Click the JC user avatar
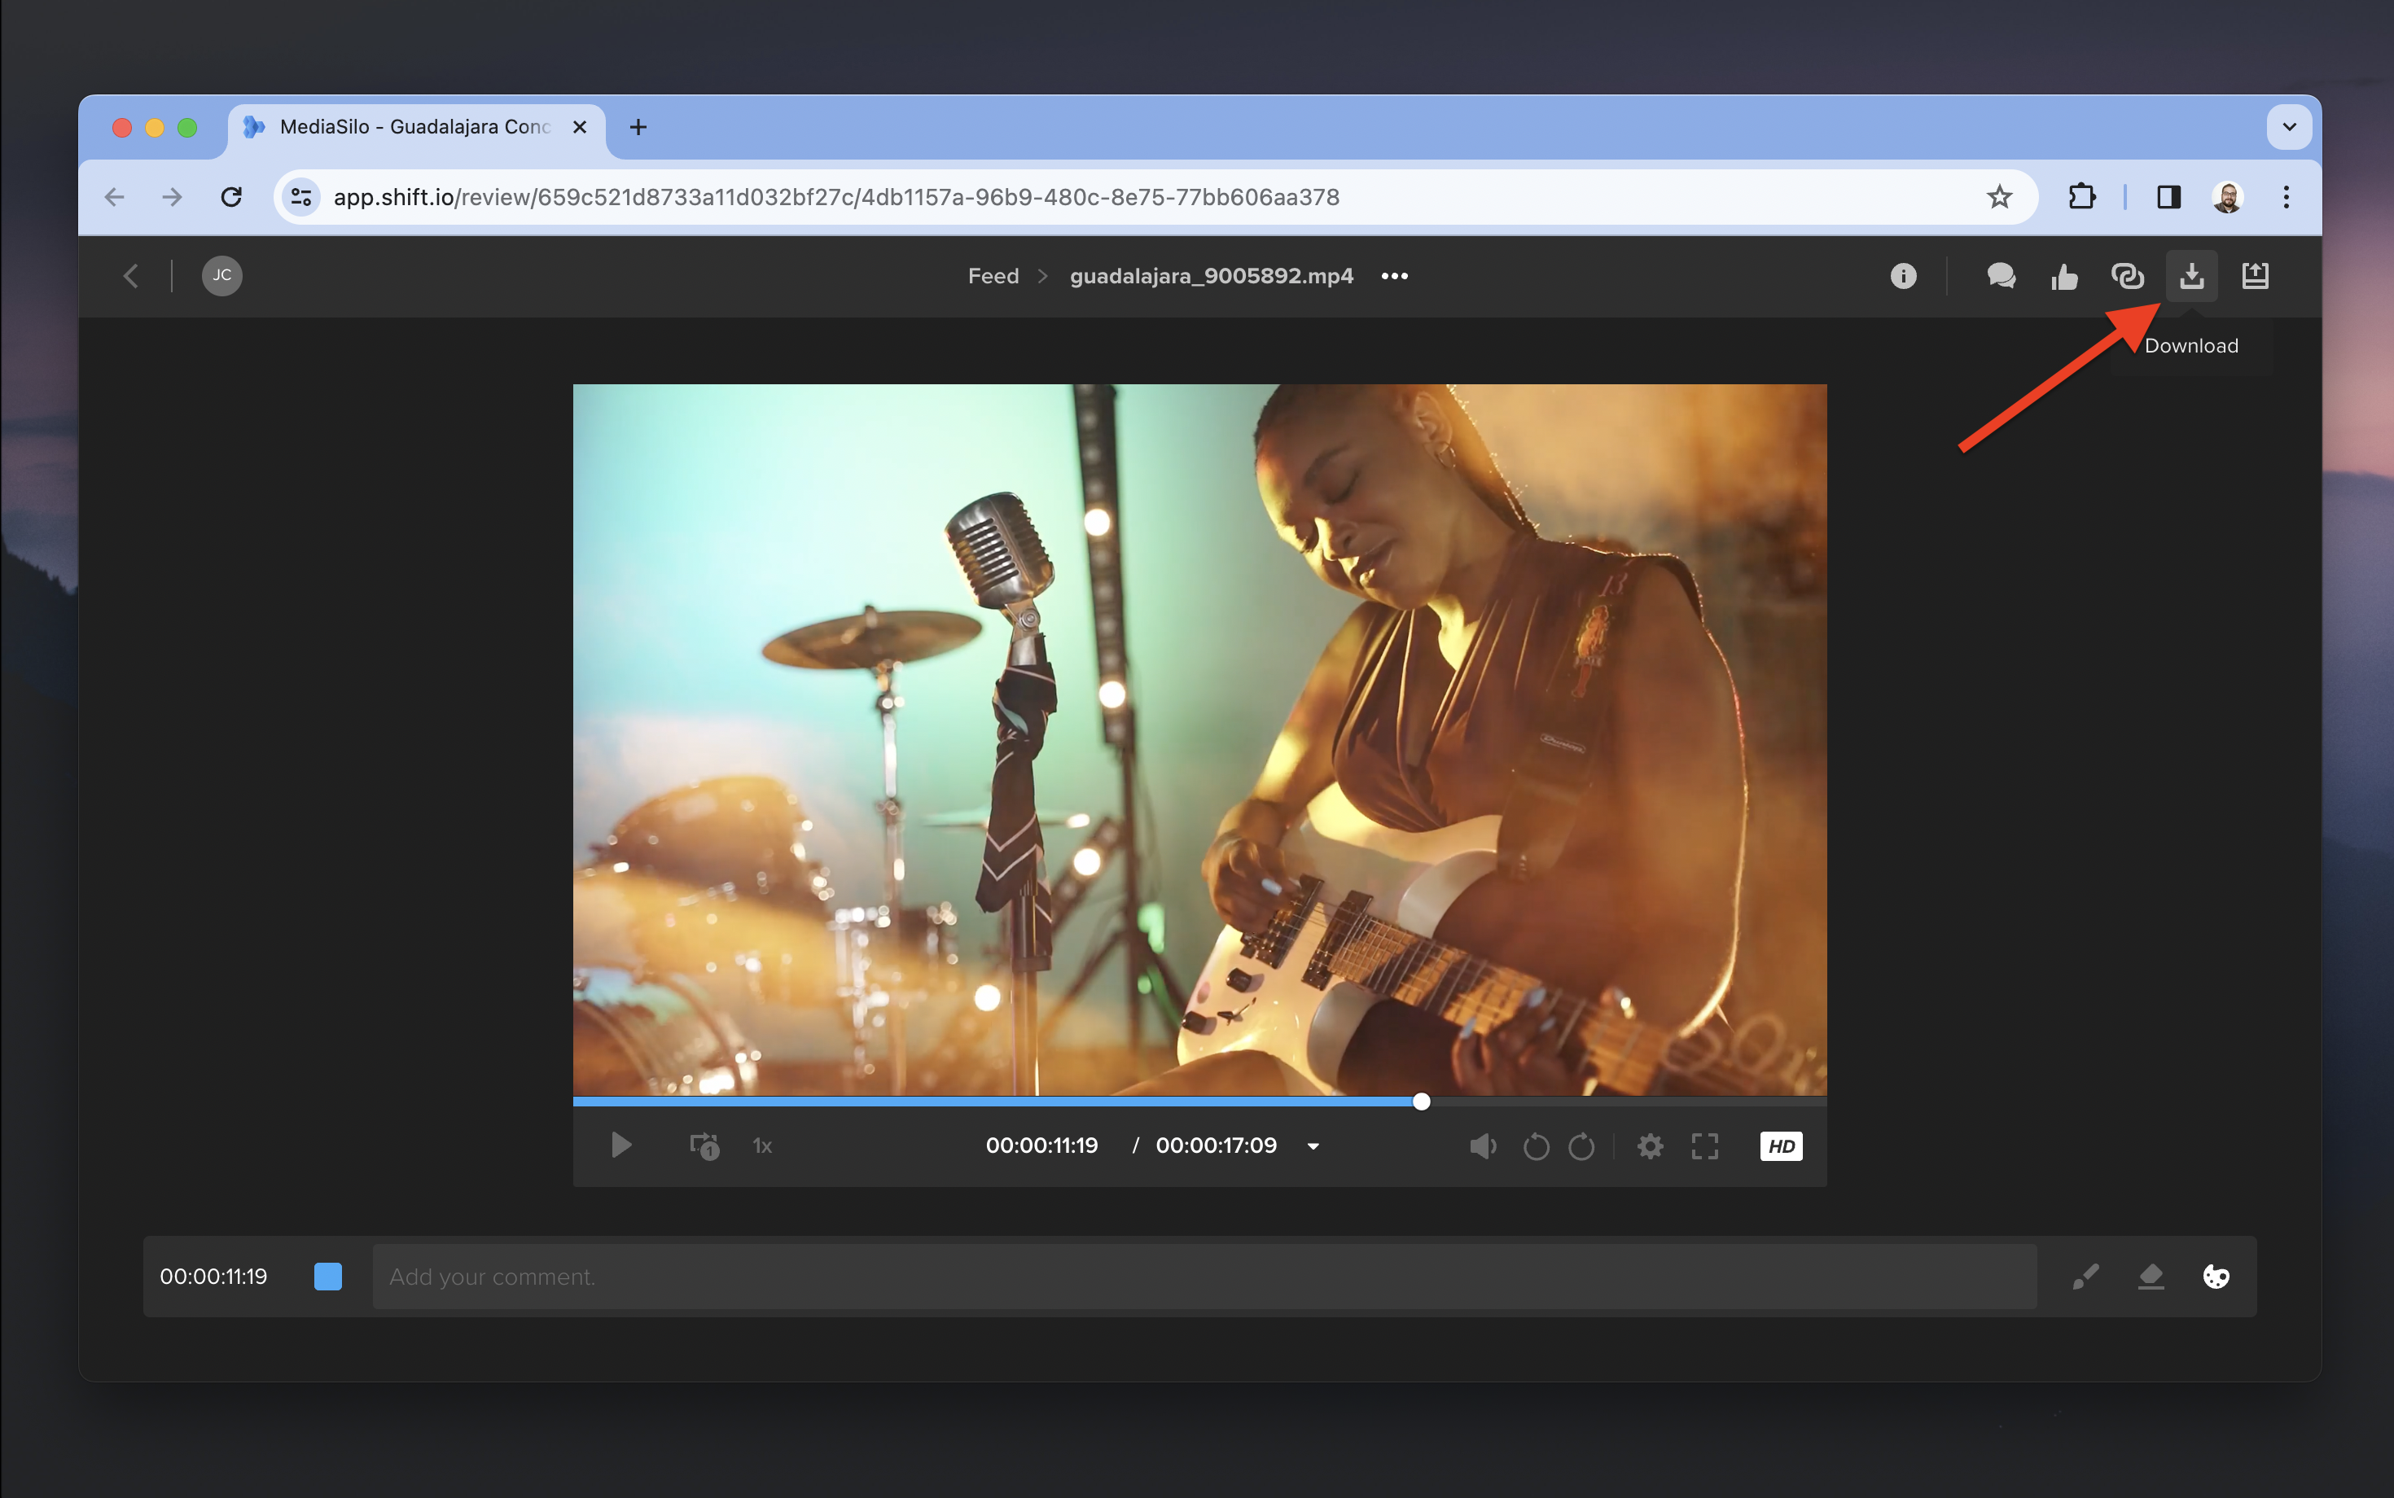This screenshot has width=2394, height=1498. [x=222, y=275]
